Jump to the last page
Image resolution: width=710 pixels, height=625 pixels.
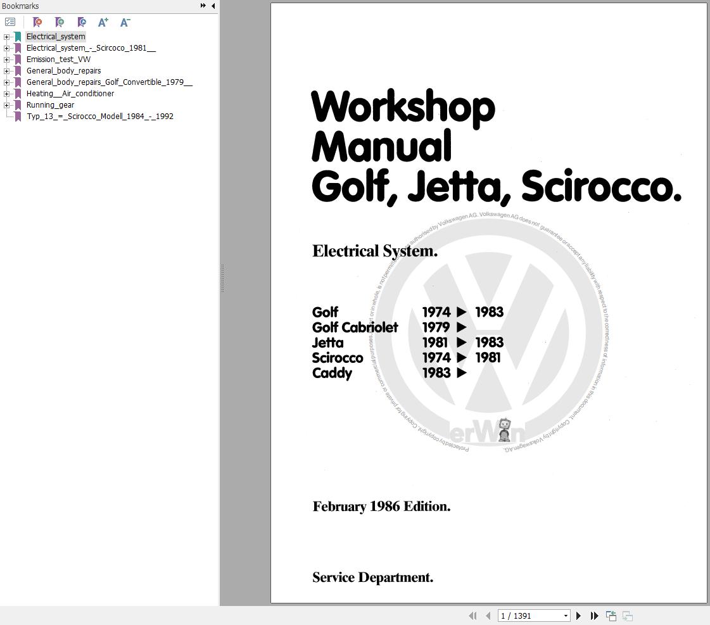click(594, 616)
